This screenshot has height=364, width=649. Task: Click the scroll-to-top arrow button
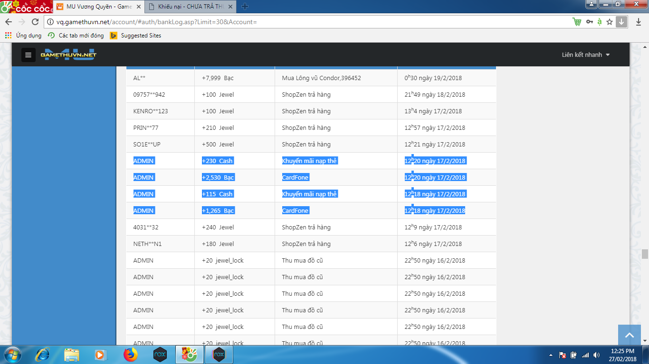click(x=629, y=335)
